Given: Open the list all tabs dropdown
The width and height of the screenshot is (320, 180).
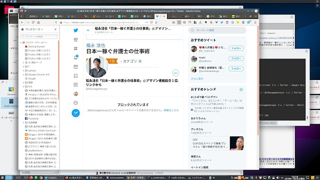Looking at the screenshot, I should (255, 16).
